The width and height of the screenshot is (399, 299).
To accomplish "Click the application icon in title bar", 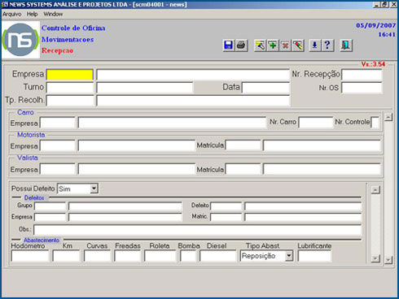I will pos(4,5).
